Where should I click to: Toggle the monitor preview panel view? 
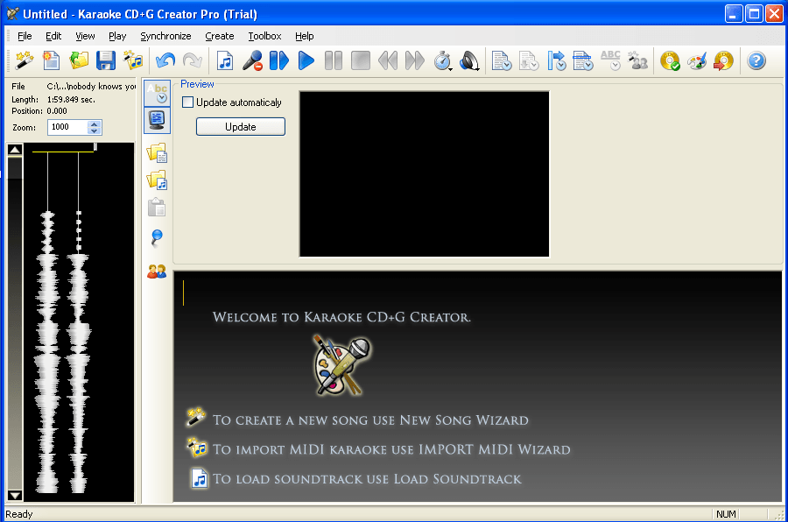tap(156, 120)
